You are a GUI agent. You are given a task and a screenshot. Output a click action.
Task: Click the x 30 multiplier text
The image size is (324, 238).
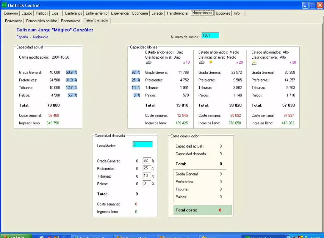tap(292, 62)
